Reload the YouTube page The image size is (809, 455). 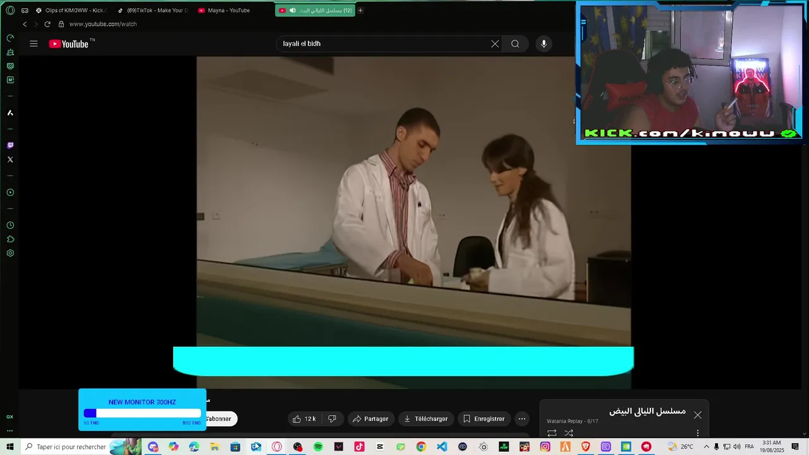pyautogui.click(x=47, y=24)
